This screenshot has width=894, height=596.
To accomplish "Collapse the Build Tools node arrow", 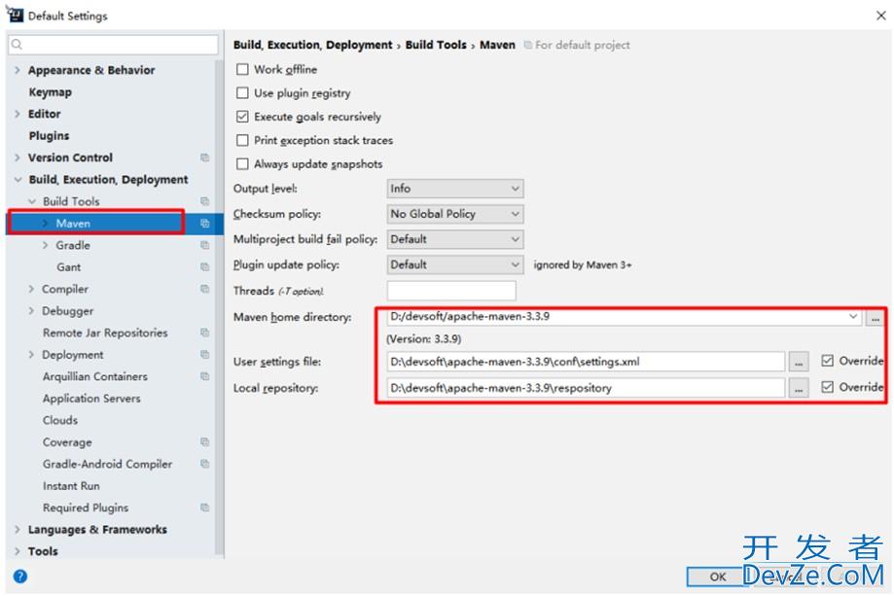I will [32, 201].
